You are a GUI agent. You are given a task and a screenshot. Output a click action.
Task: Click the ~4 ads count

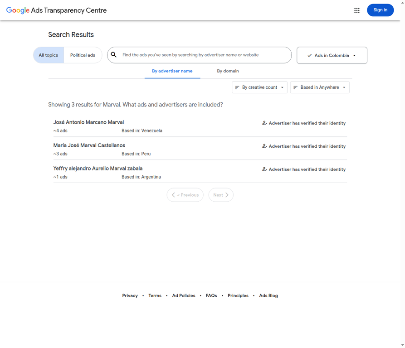60,131
